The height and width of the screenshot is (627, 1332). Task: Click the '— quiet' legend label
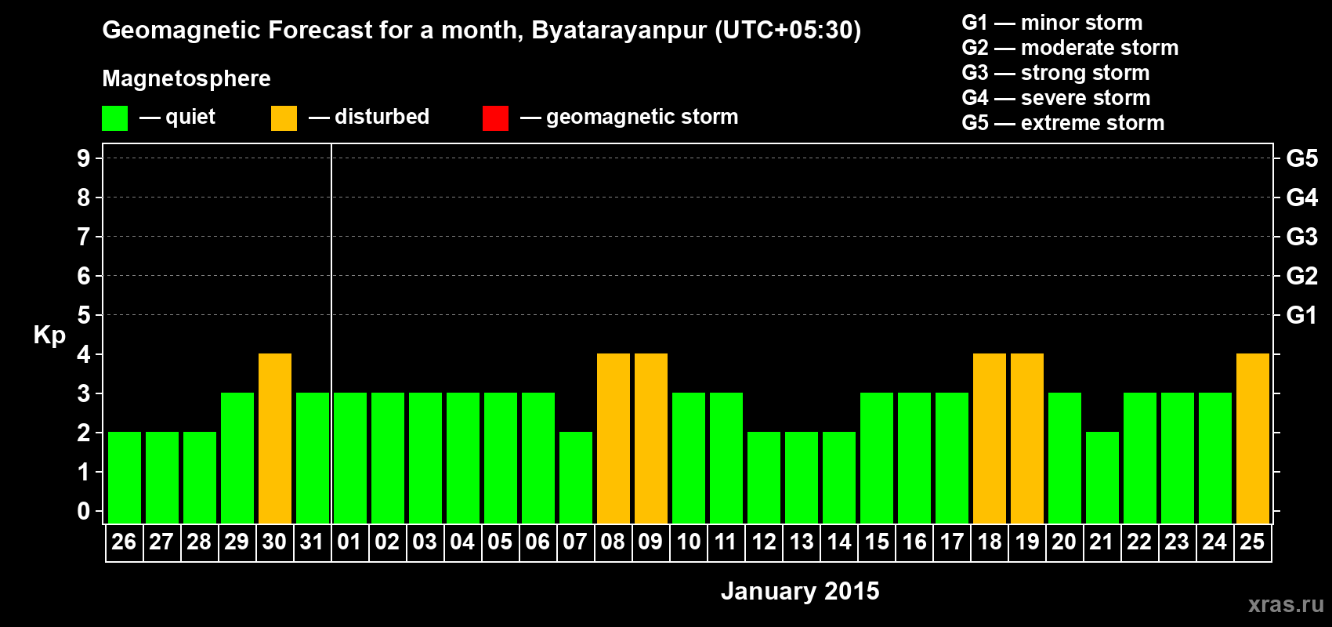click(x=177, y=118)
